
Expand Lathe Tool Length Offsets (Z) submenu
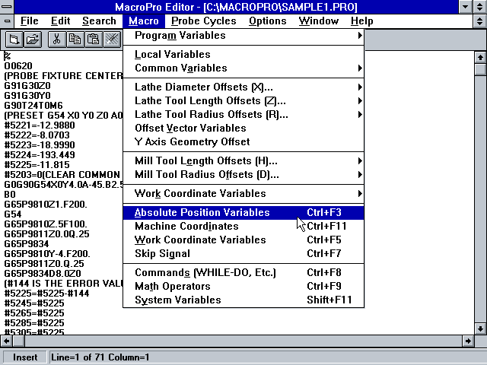(x=243, y=100)
